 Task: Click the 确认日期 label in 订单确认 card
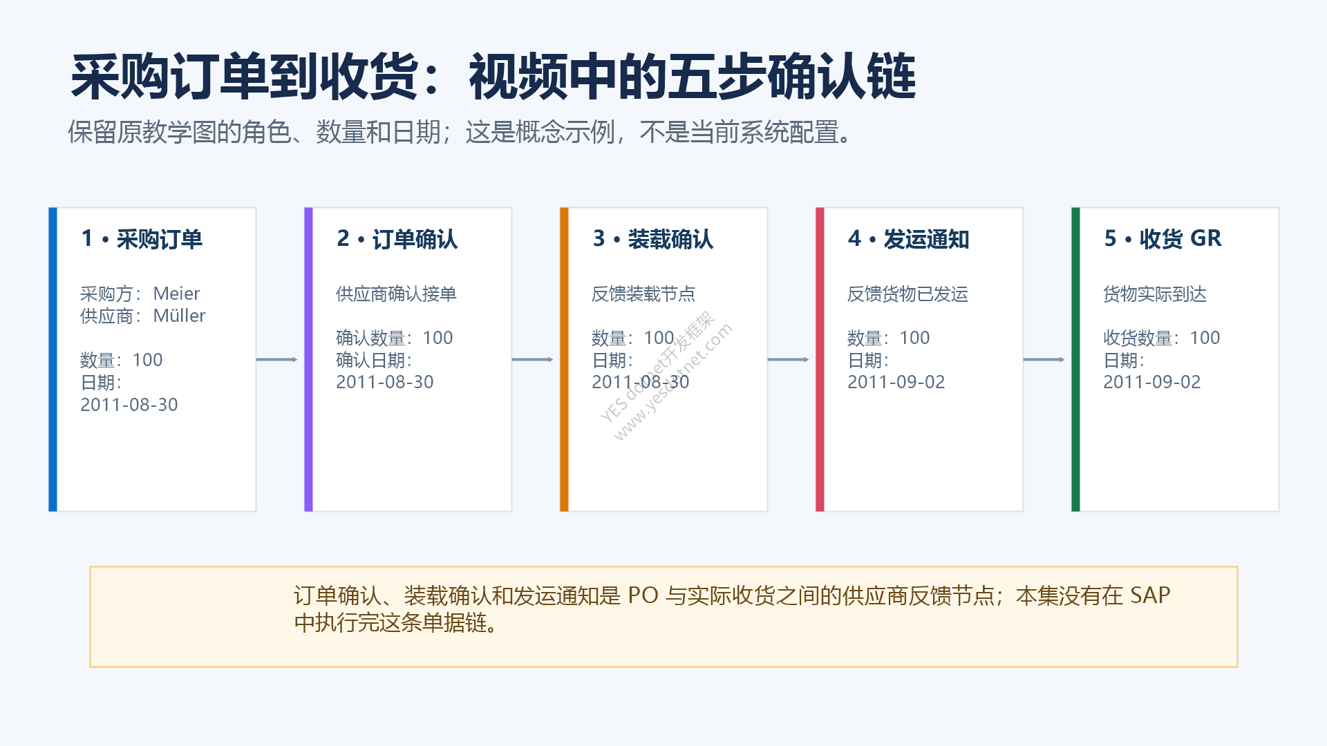tap(374, 360)
